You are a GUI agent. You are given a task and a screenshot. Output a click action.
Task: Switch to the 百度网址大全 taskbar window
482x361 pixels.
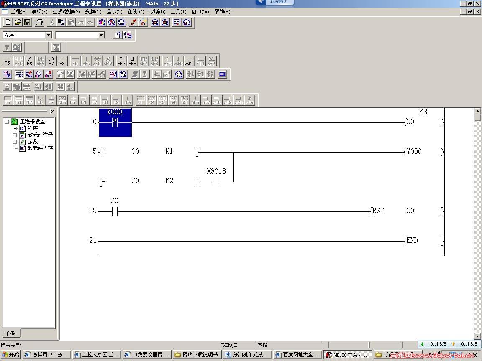click(297, 355)
